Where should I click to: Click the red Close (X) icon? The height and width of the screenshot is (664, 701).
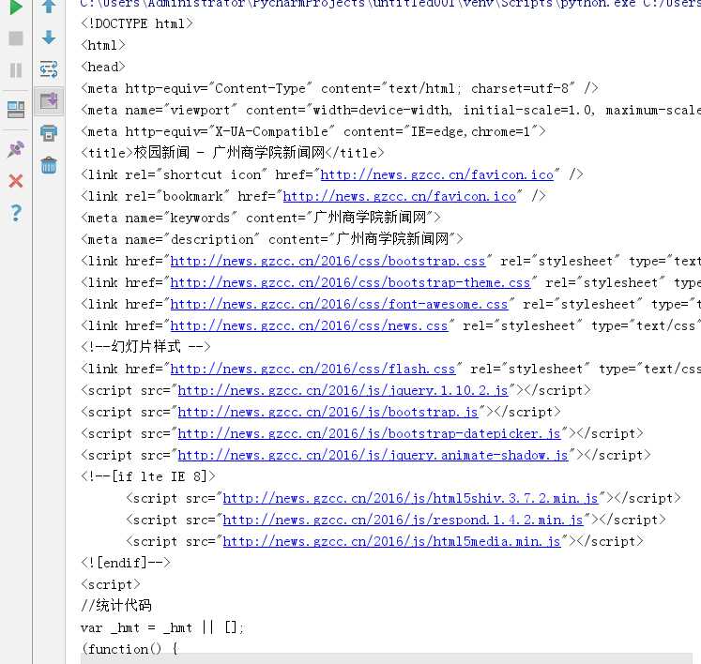[16, 181]
